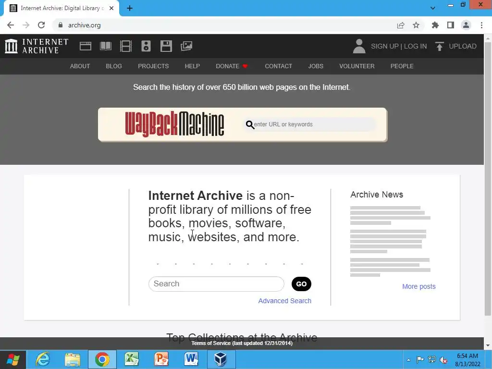The height and width of the screenshot is (369, 492).
Task: Open the HELP menu item
Action: [x=192, y=66]
